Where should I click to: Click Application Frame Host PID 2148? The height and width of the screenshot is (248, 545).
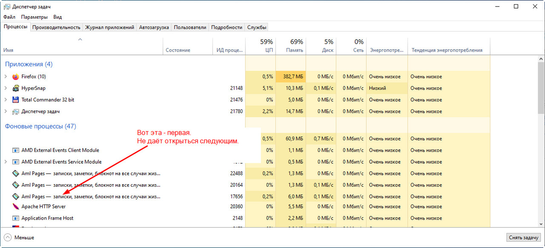point(238,218)
